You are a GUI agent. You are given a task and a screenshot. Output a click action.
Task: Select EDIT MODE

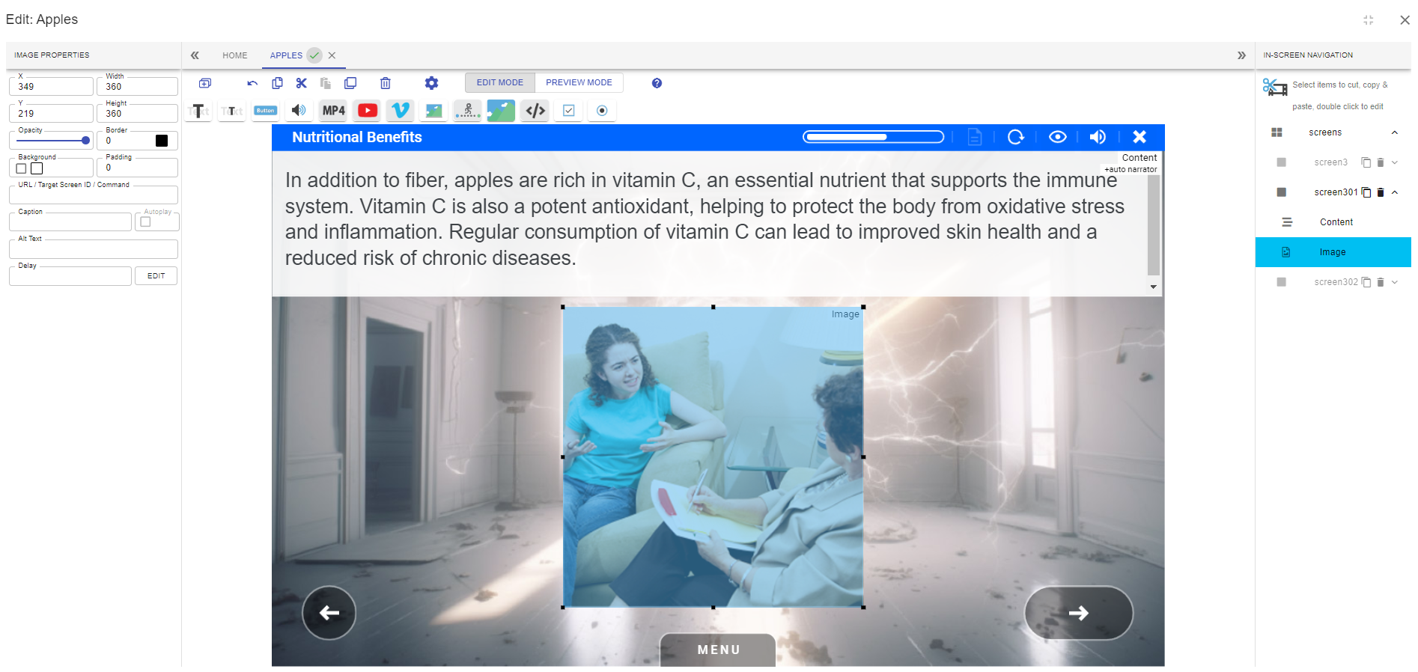pos(500,82)
